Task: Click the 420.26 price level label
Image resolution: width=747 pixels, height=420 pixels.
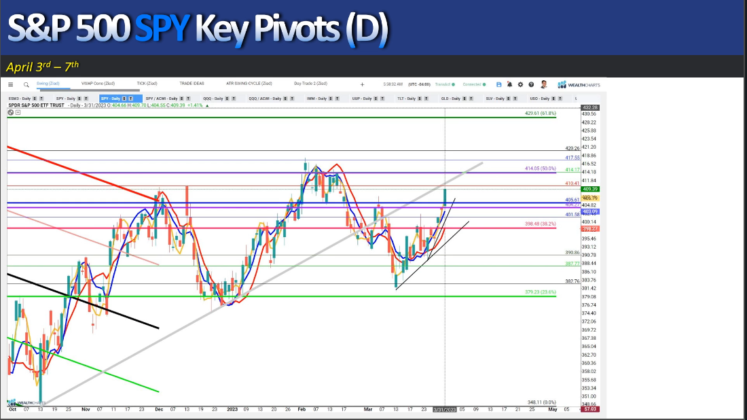Action: (572, 148)
